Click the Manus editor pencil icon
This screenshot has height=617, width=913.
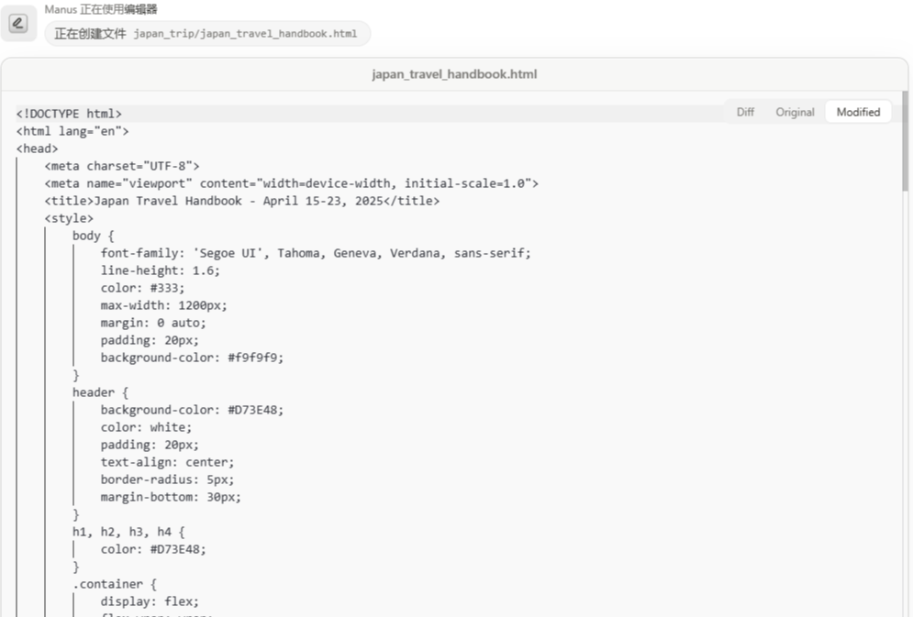[x=18, y=24]
